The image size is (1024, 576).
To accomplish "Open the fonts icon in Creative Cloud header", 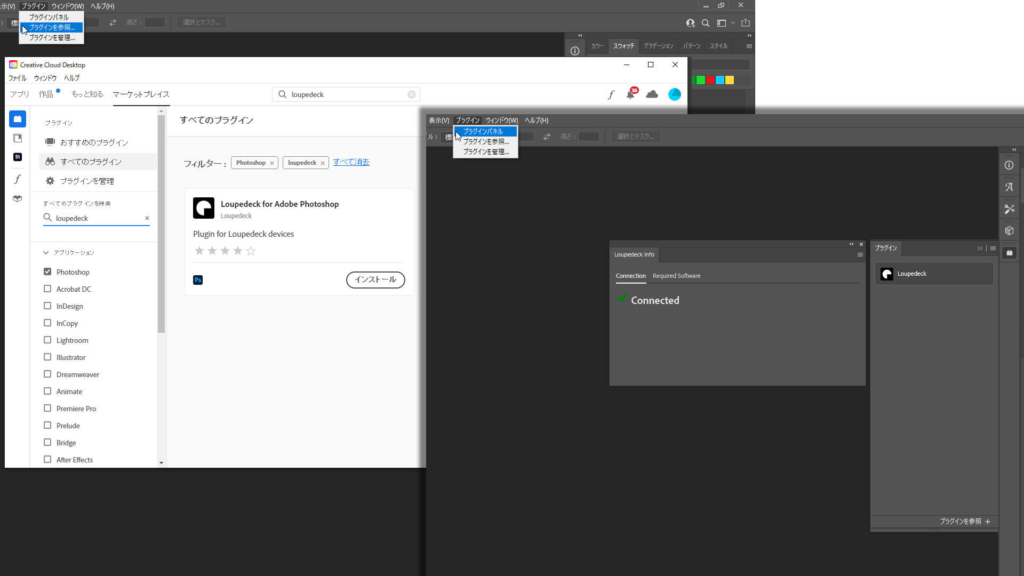I will [x=611, y=94].
